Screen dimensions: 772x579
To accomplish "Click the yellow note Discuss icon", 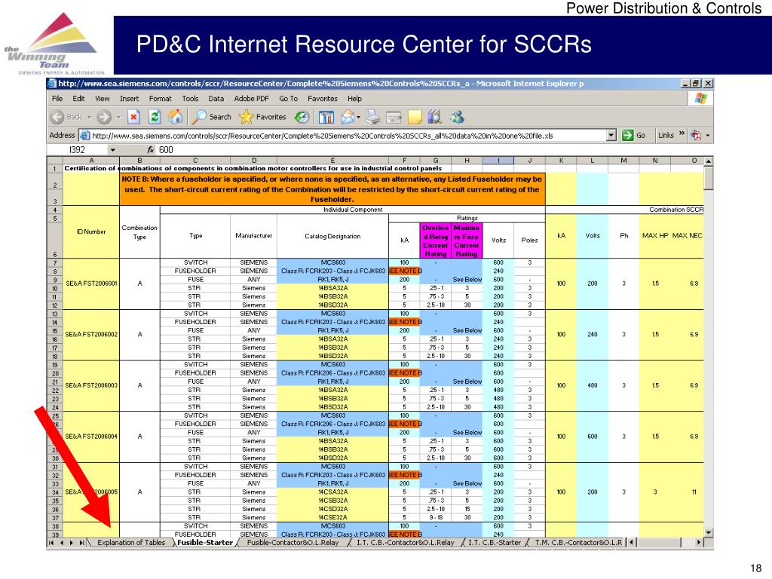I will click(x=415, y=117).
